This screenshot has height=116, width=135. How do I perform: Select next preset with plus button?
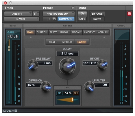[x=49, y=19]
